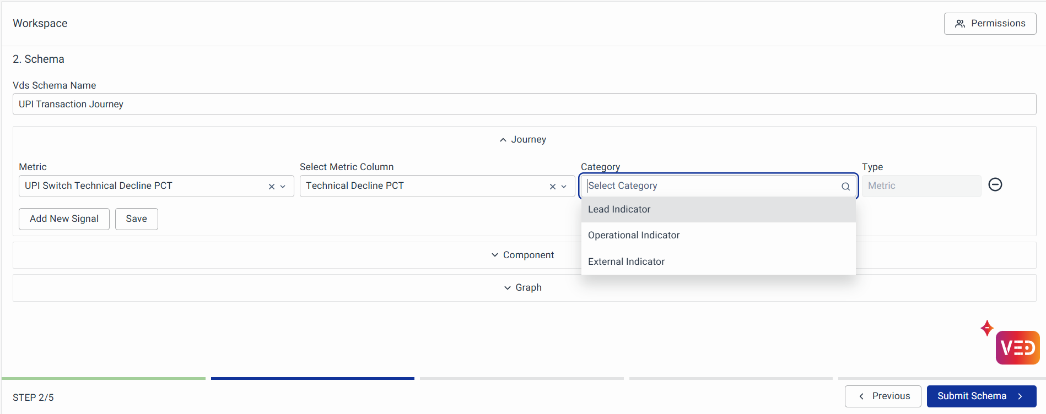The image size is (1046, 414).
Task: Click Submit Schema button
Action: click(981, 396)
